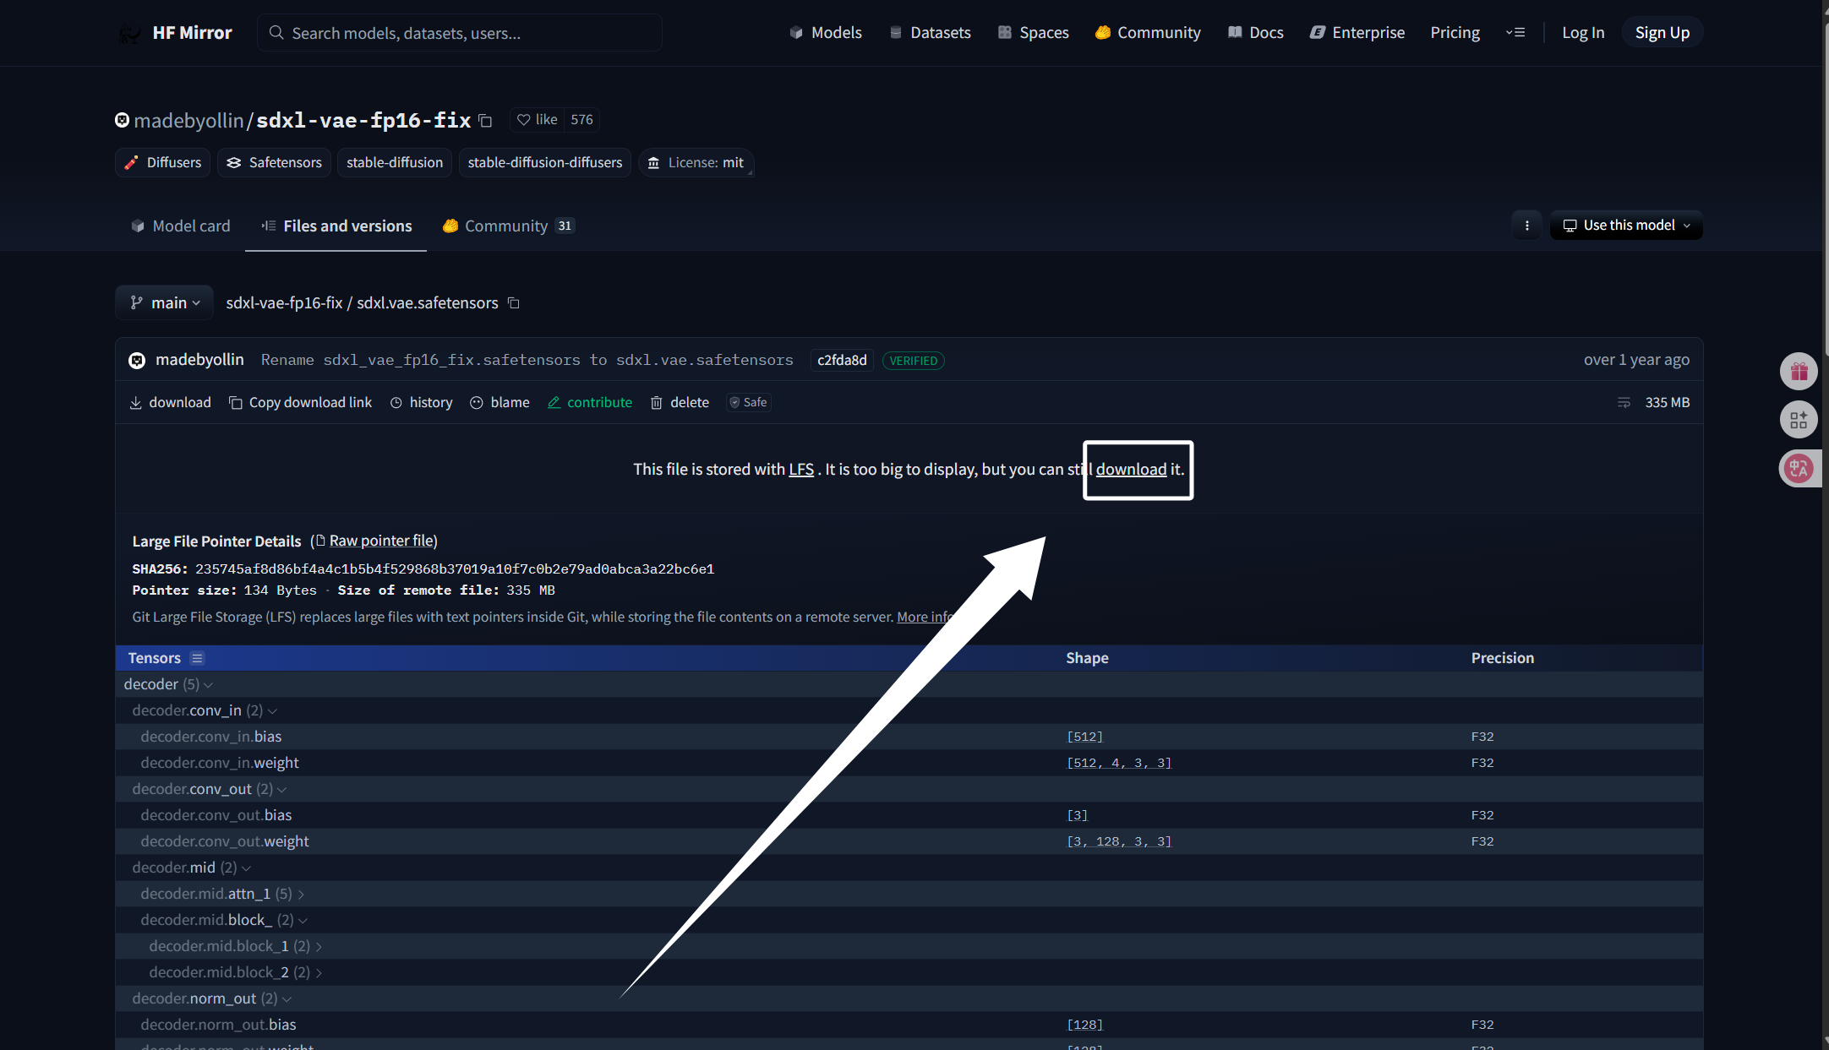
Task: Click delete trash option
Action: pyautogui.click(x=680, y=402)
